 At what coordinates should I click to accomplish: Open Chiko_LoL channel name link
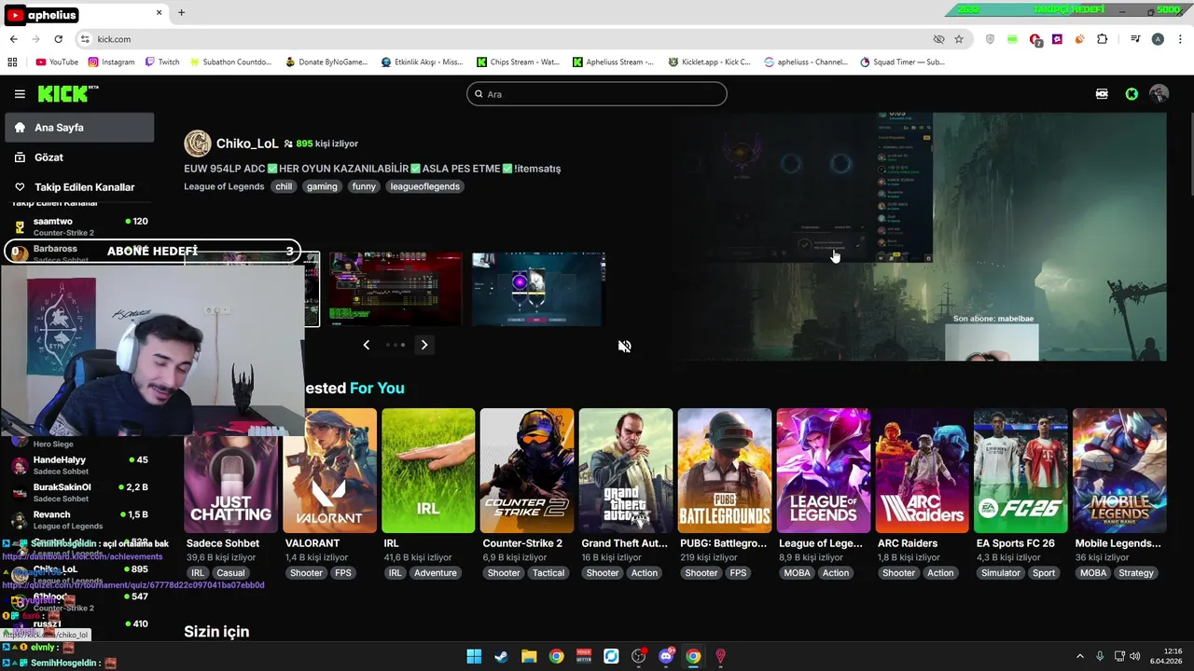(x=247, y=144)
